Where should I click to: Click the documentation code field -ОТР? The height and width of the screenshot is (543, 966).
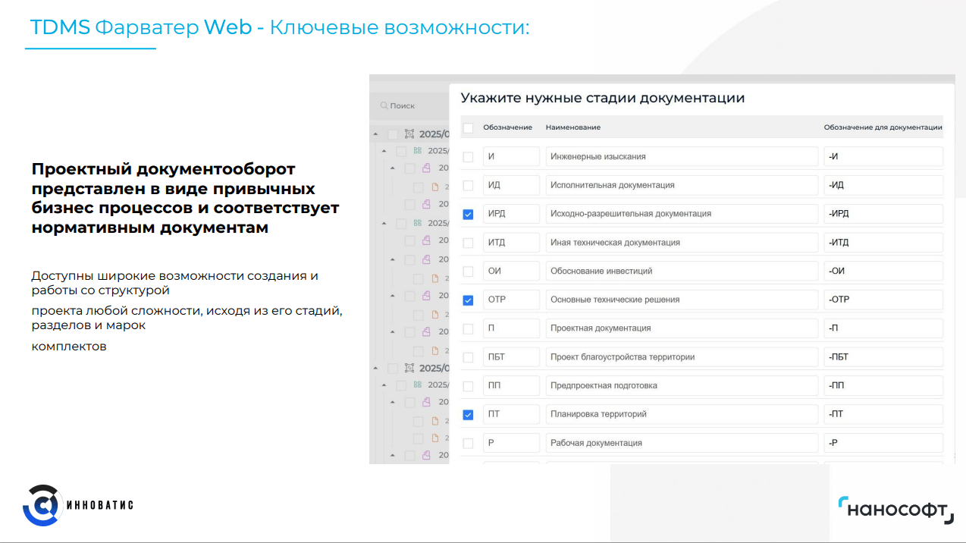883,300
